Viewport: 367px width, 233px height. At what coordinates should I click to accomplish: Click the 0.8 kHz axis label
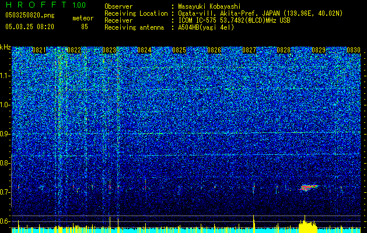(5, 163)
